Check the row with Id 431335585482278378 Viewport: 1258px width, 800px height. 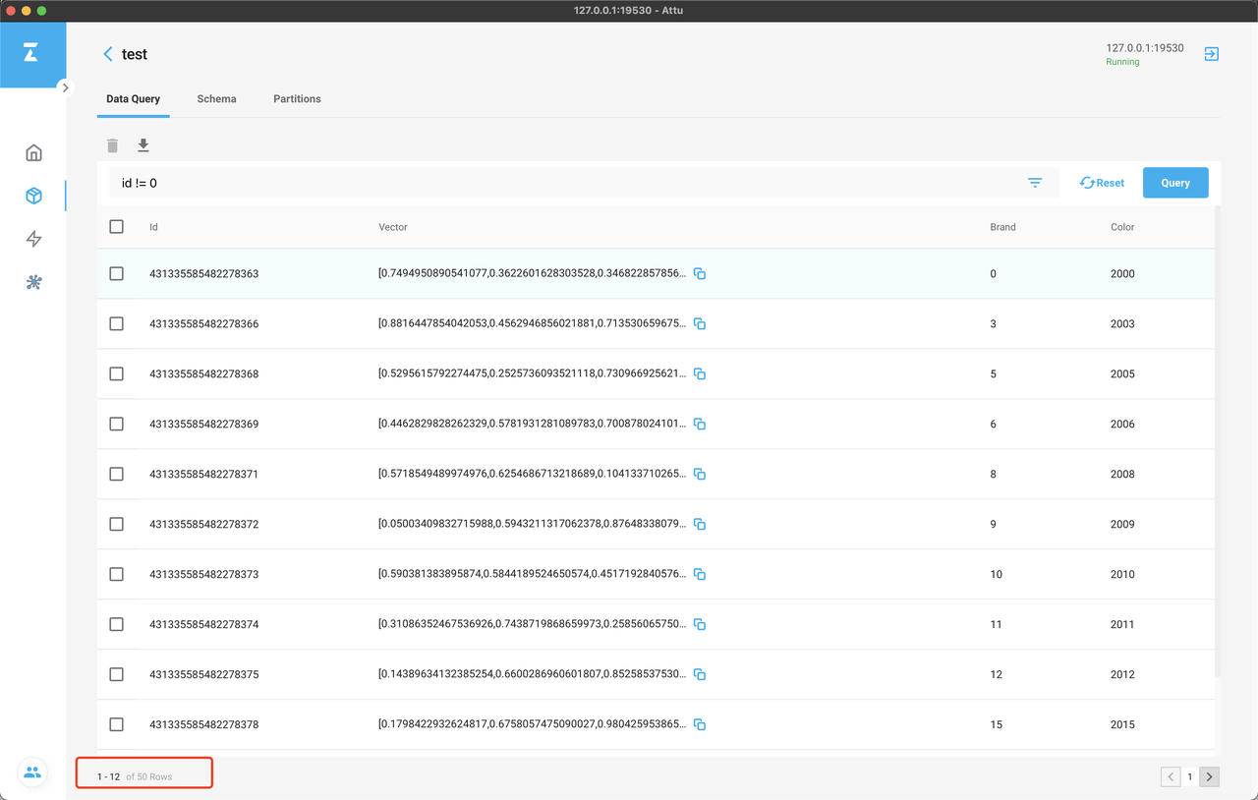coord(116,724)
